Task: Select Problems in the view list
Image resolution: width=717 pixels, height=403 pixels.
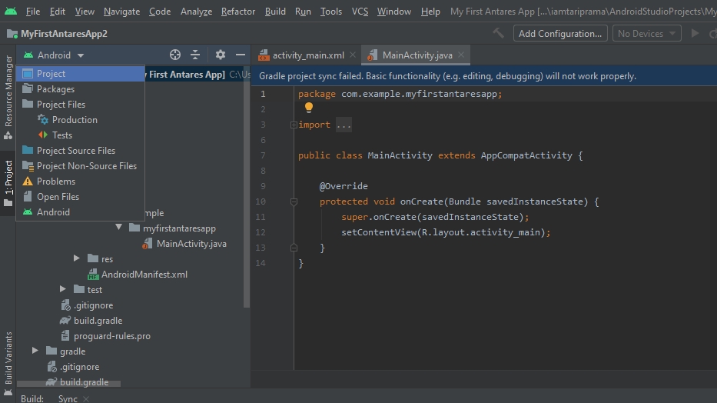Action: point(55,182)
